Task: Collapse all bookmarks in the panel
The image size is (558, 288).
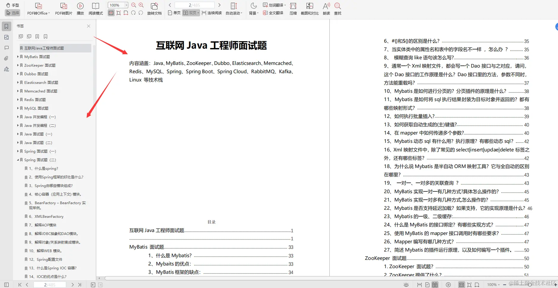Action: 29,36
